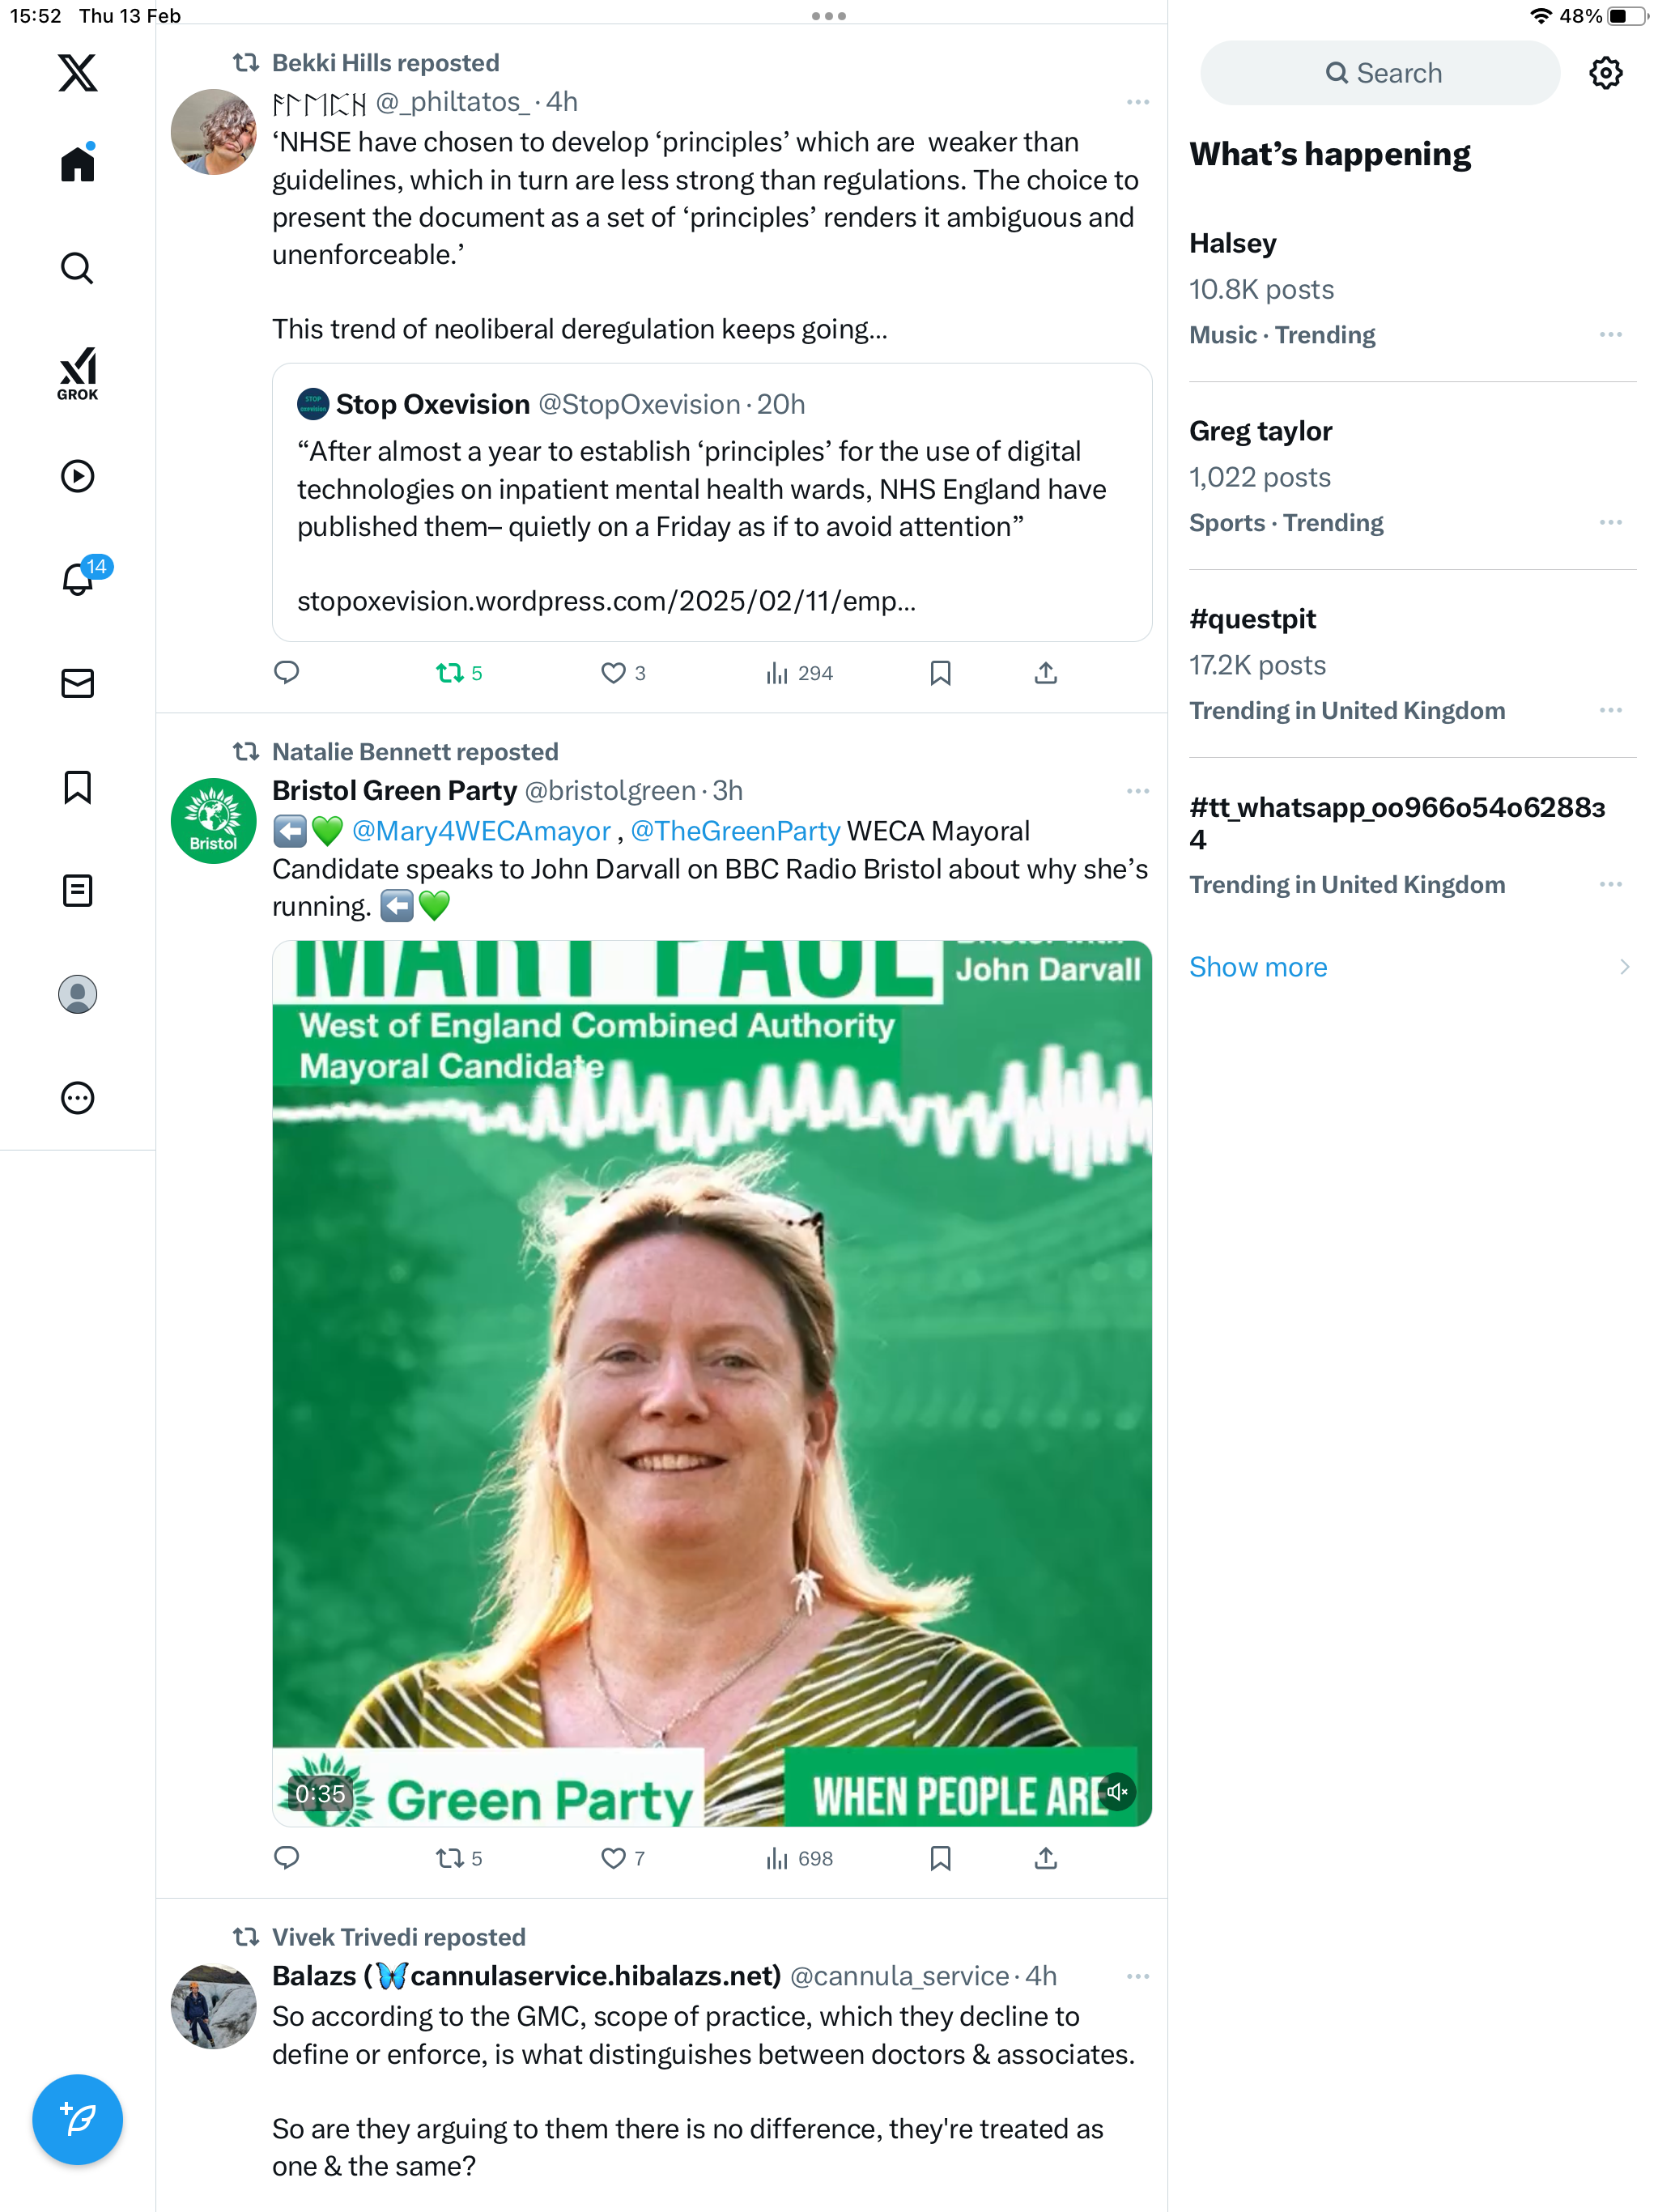Open the stopoxevision.wordpress.com link

(x=606, y=601)
